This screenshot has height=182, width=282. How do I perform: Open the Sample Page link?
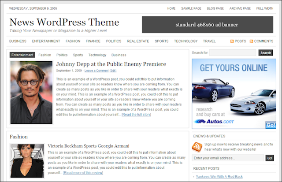pyautogui.click(x=191, y=8)
